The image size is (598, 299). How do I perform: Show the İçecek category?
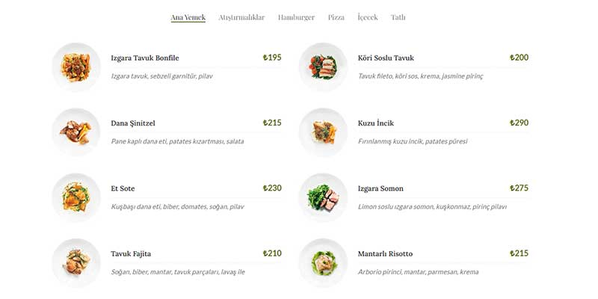pyautogui.click(x=368, y=17)
